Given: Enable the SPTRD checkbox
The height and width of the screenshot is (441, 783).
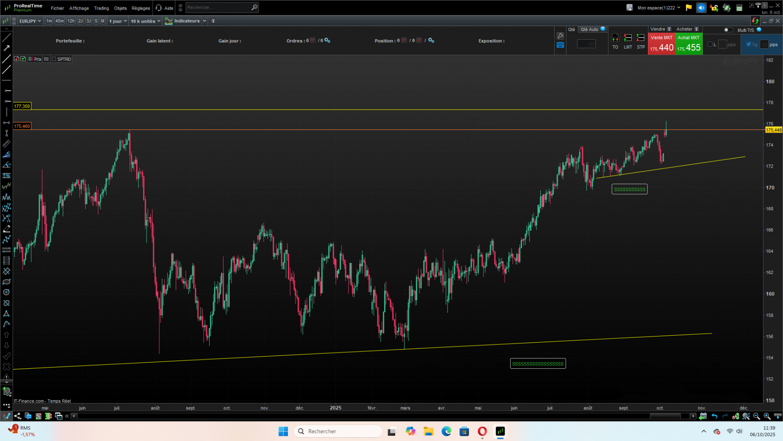Looking at the screenshot, I should [x=53, y=59].
